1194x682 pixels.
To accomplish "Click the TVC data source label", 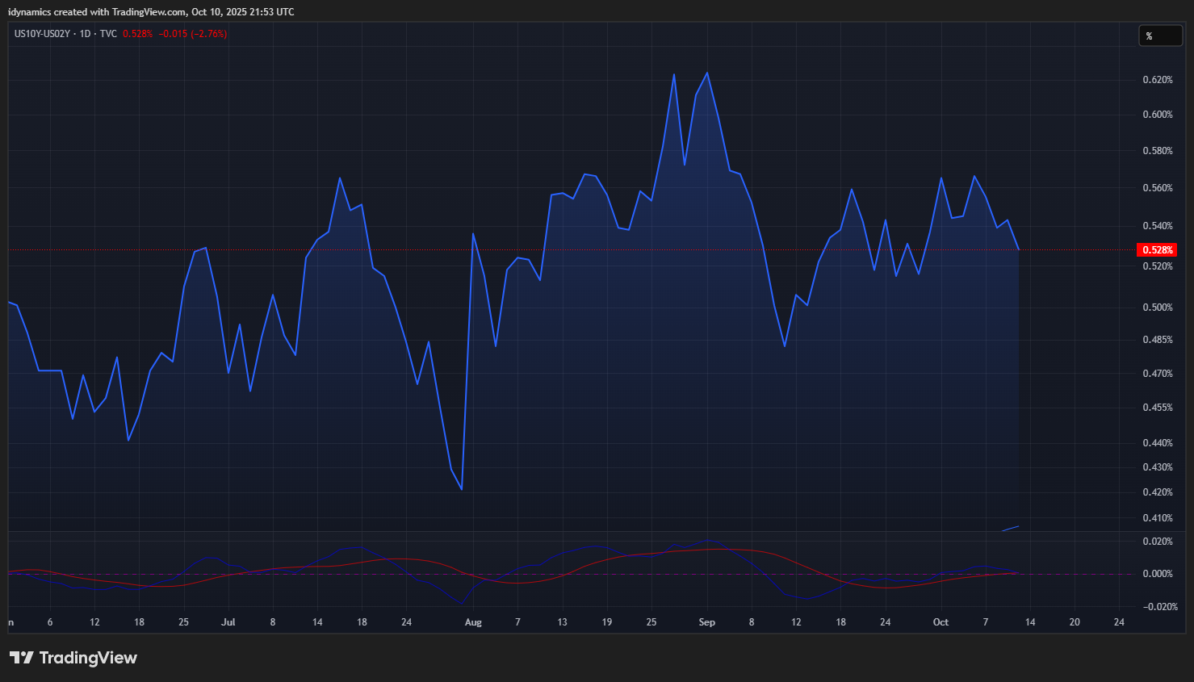I will [108, 34].
